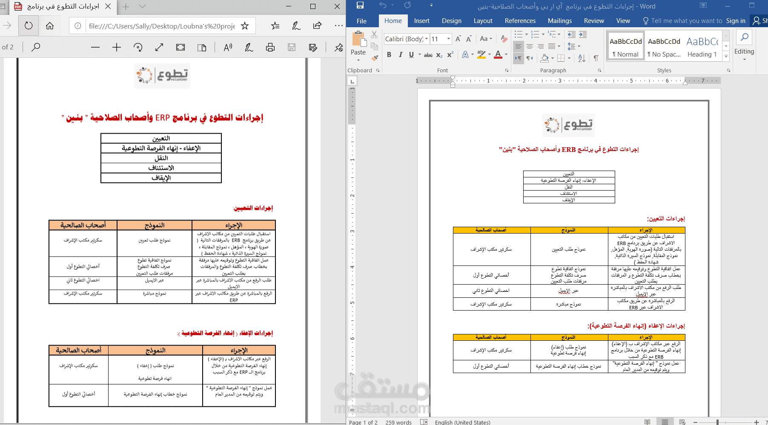This screenshot has width=768, height=425.
Task: Apply the Normal style
Action: coord(625,46)
